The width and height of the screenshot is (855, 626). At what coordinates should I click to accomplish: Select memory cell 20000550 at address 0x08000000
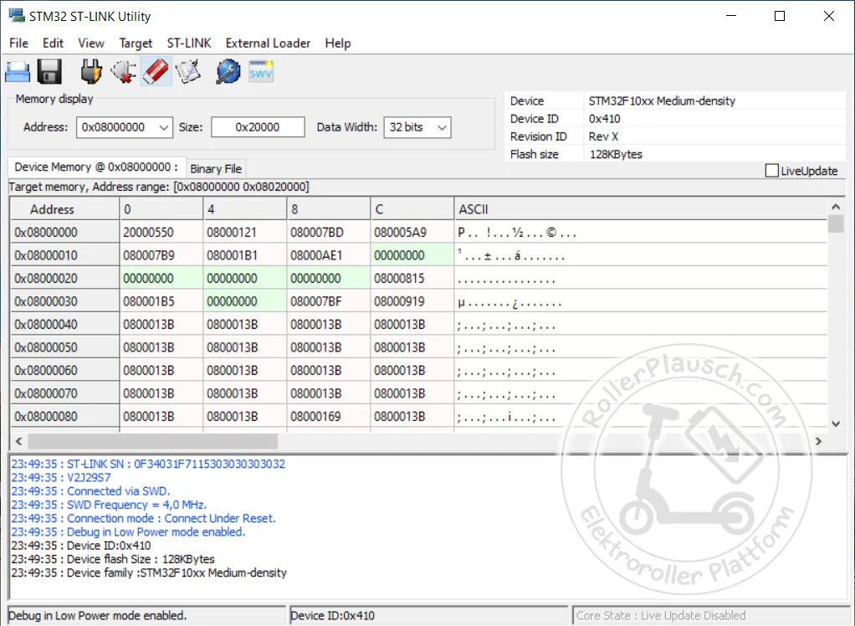(x=149, y=232)
